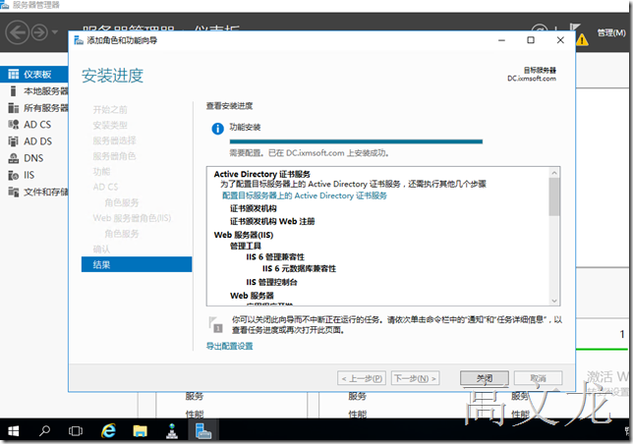Launch Internet Explorer from the taskbar
The width and height of the screenshot is (633, 444).
[108, 430]
